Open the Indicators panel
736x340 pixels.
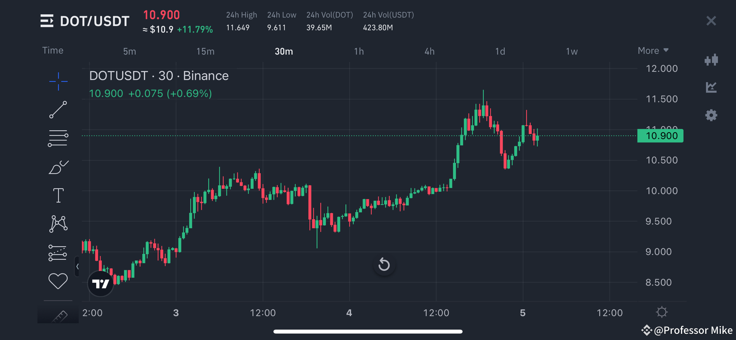711,87
